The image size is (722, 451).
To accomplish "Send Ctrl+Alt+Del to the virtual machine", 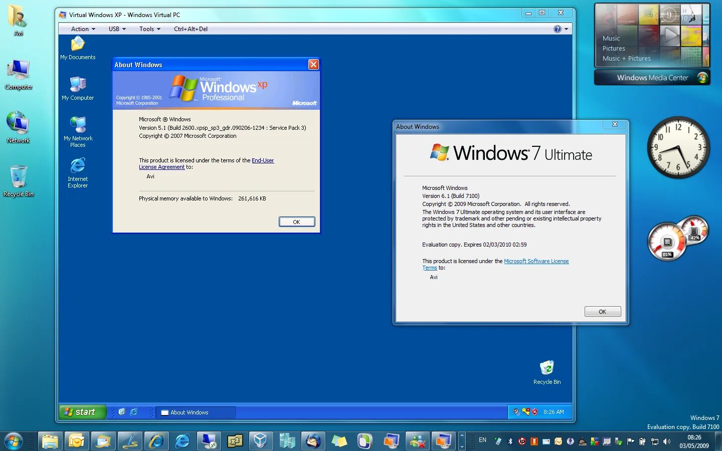I will pyautogui.click(x=191, y=29).
